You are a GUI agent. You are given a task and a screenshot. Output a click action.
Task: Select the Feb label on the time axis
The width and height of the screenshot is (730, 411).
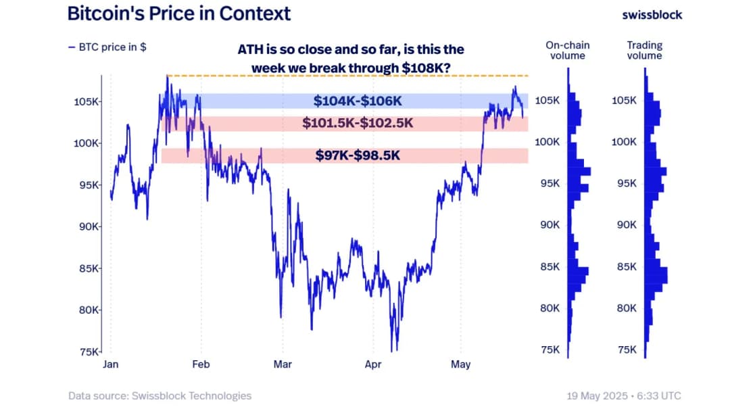(201, 364)
